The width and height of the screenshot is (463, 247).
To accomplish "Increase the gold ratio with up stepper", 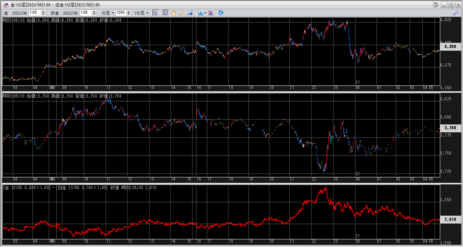I will point(43,11).
